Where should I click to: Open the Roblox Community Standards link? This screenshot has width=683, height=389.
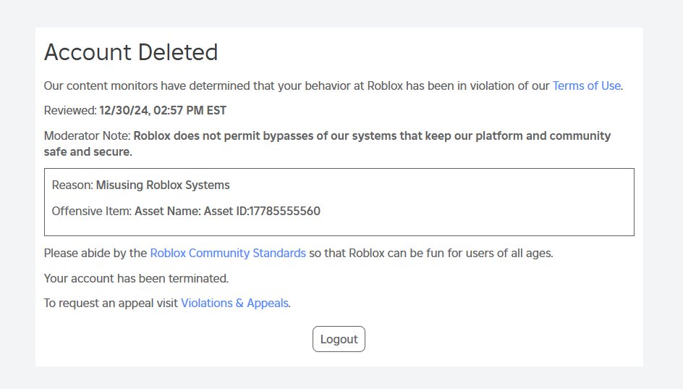tap(228, 254)
